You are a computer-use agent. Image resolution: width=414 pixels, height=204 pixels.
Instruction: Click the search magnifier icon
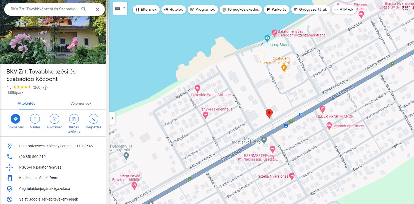84,9
